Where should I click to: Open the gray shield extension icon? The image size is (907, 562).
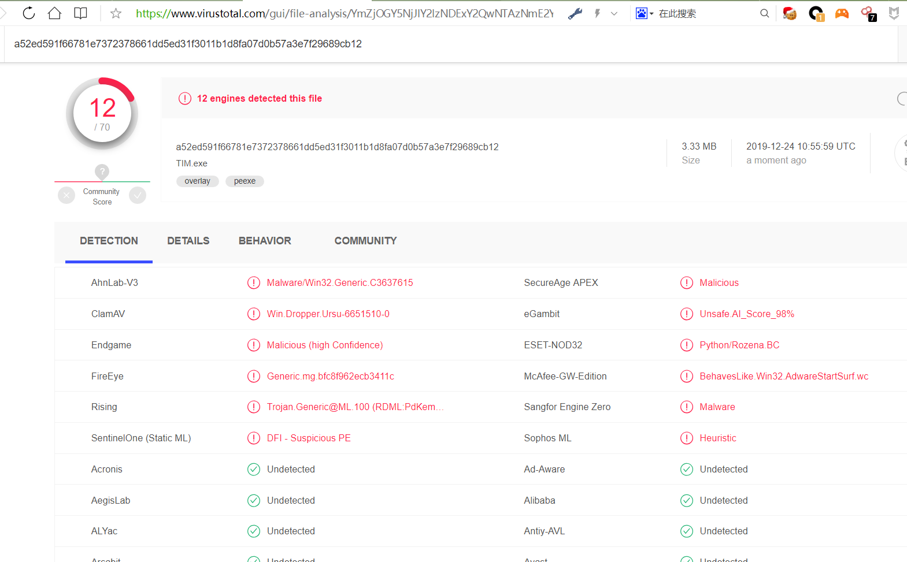(x=894, y=13)
